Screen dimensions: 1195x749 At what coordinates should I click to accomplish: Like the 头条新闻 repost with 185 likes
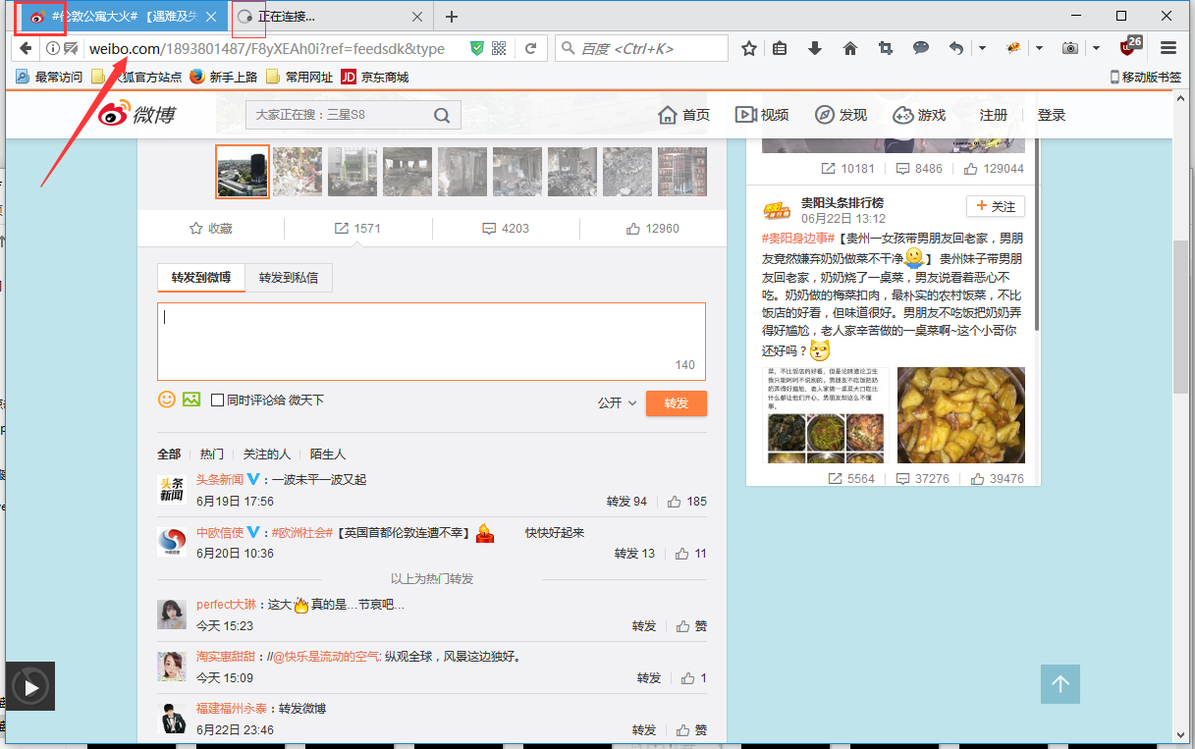point(687,502)
